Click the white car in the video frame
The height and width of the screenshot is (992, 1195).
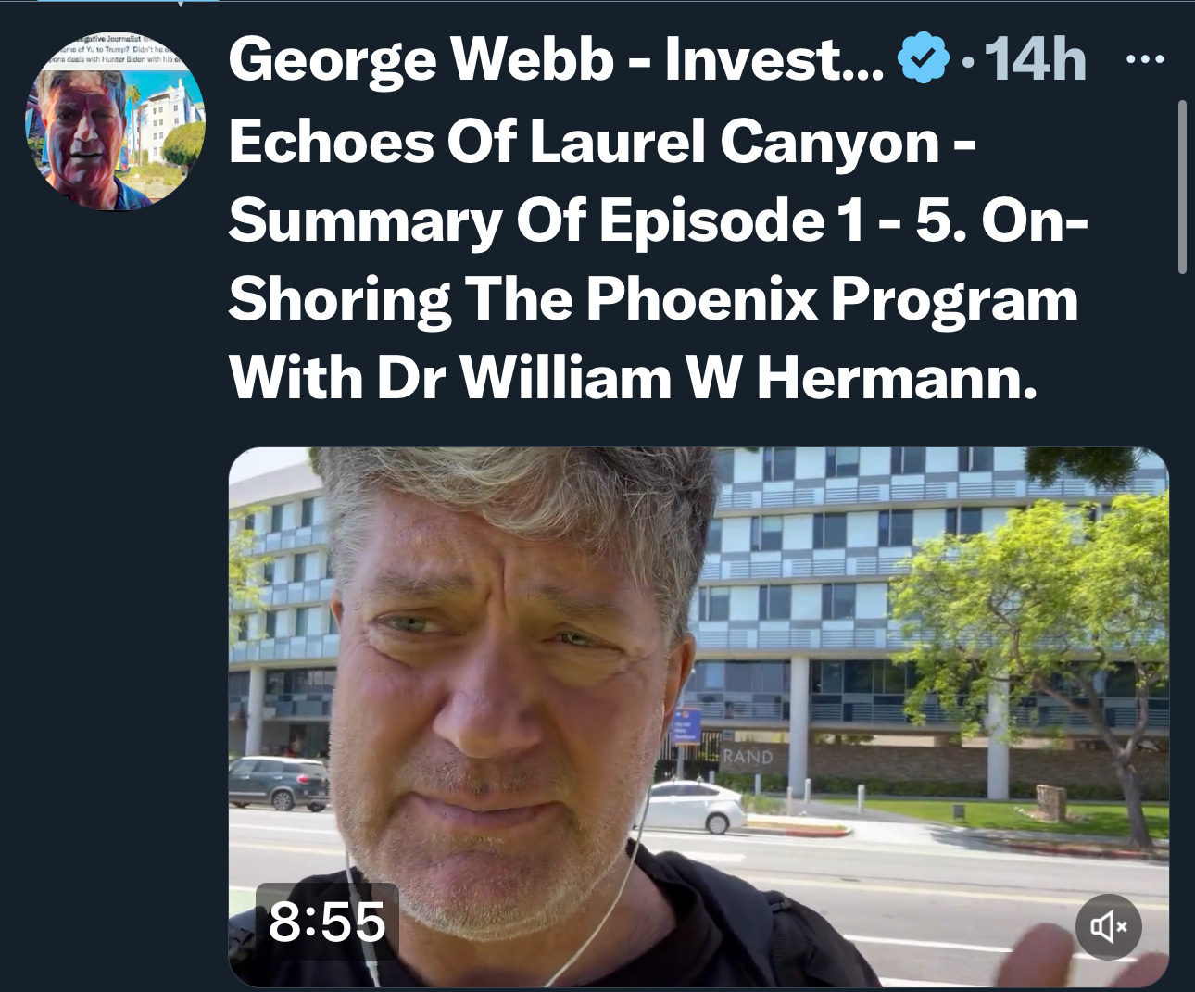click(x=697, y=806)
